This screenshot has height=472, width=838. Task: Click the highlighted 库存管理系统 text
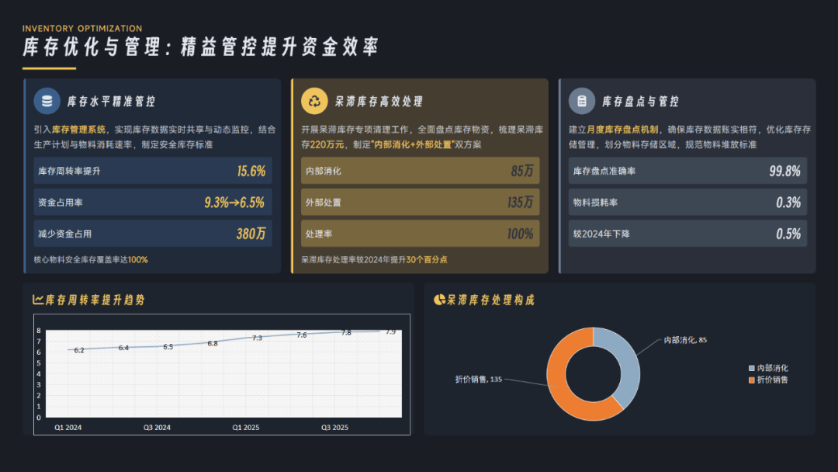[78, 130]
